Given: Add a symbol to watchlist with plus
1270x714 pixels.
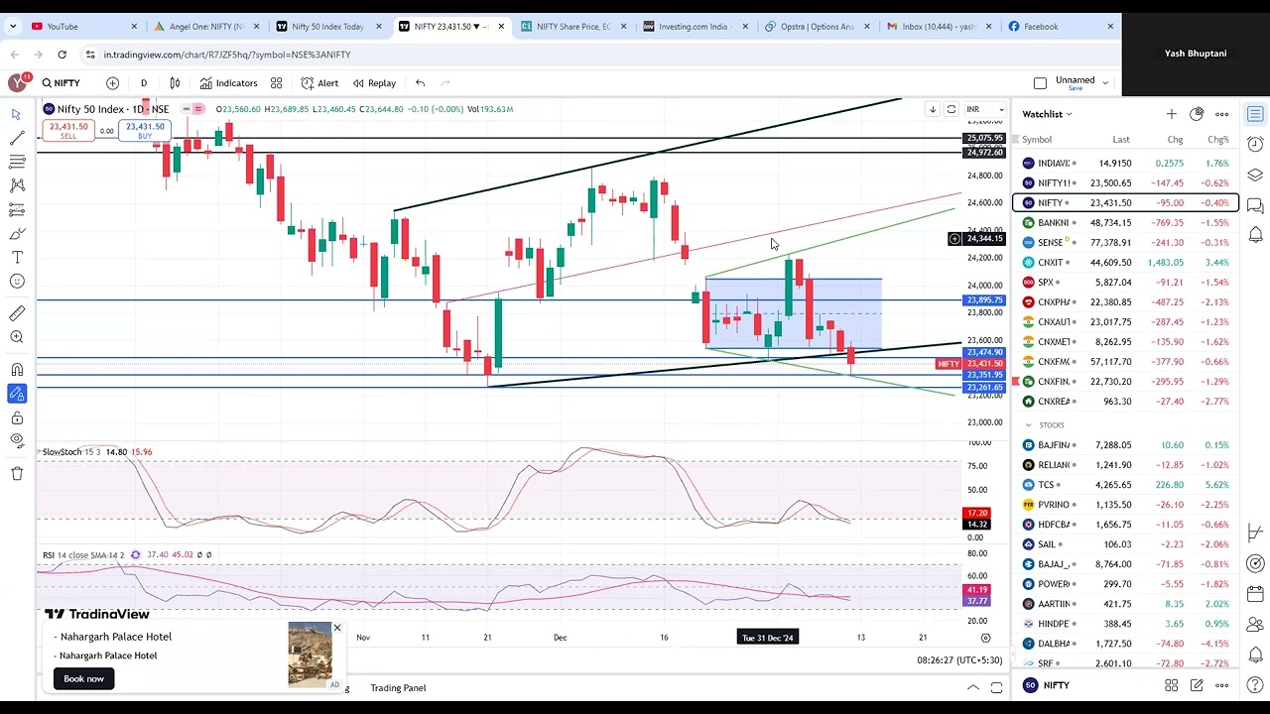Looking at the screenshot, I should tap(1171, 114).
